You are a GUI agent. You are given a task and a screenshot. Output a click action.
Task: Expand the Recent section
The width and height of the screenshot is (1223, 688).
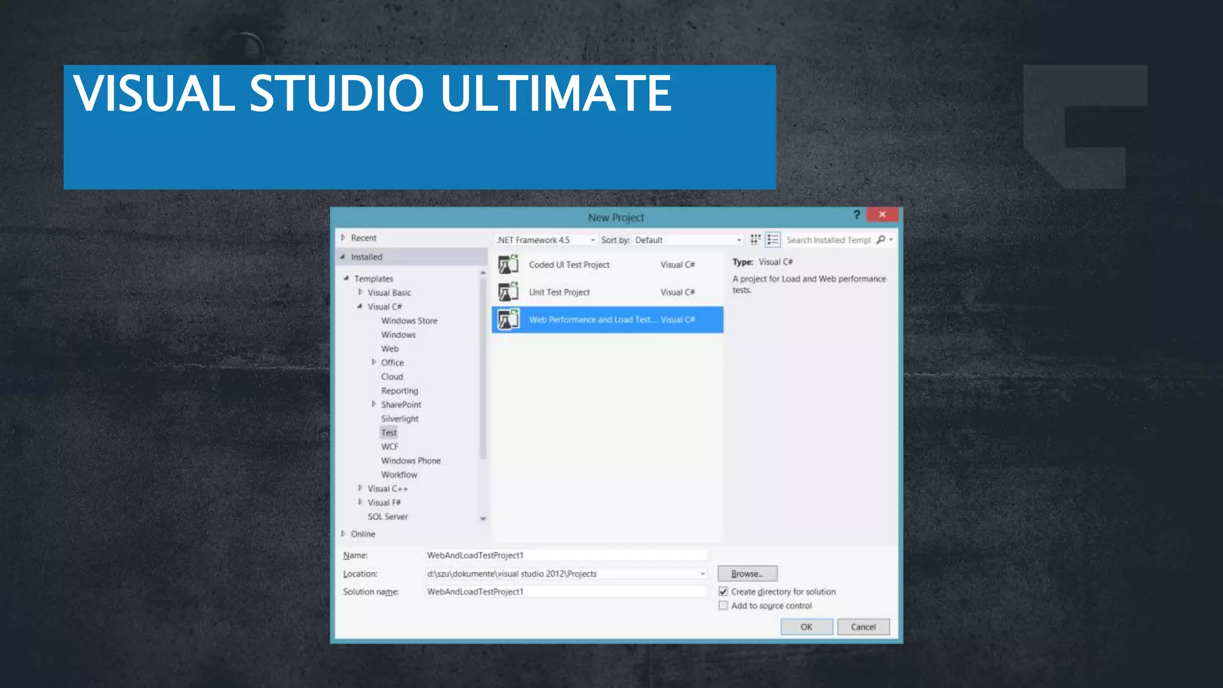click(x=343, y=238)
